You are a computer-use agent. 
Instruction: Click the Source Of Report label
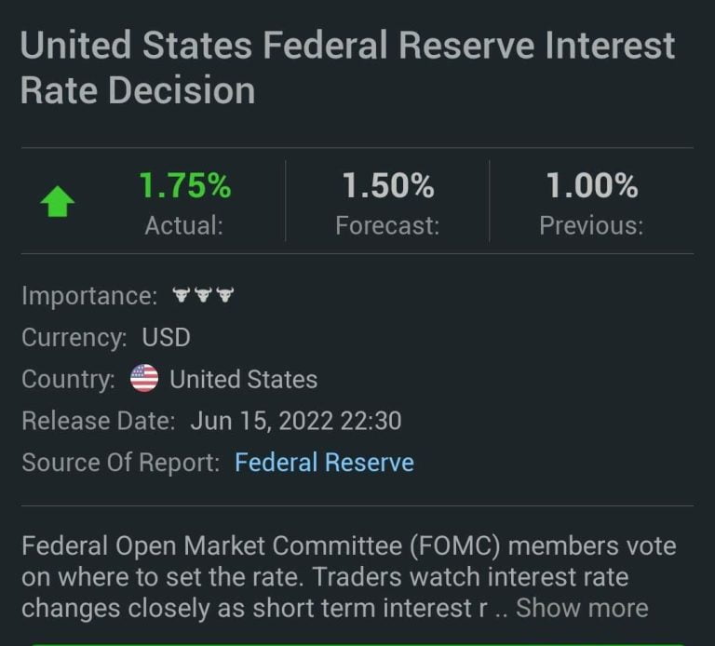(121, 462)
